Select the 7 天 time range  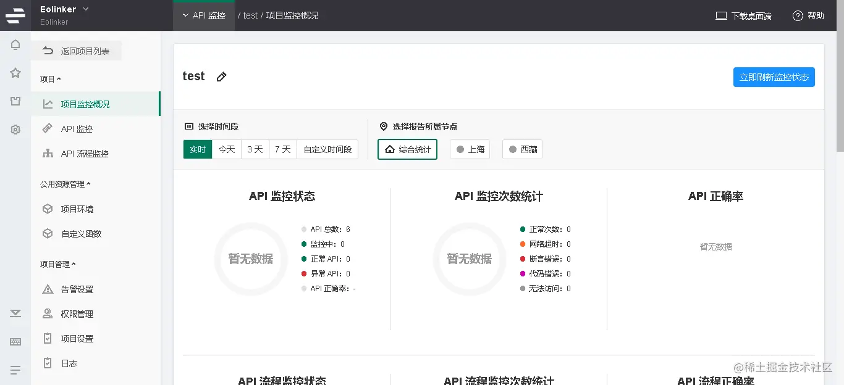[283, 149]
